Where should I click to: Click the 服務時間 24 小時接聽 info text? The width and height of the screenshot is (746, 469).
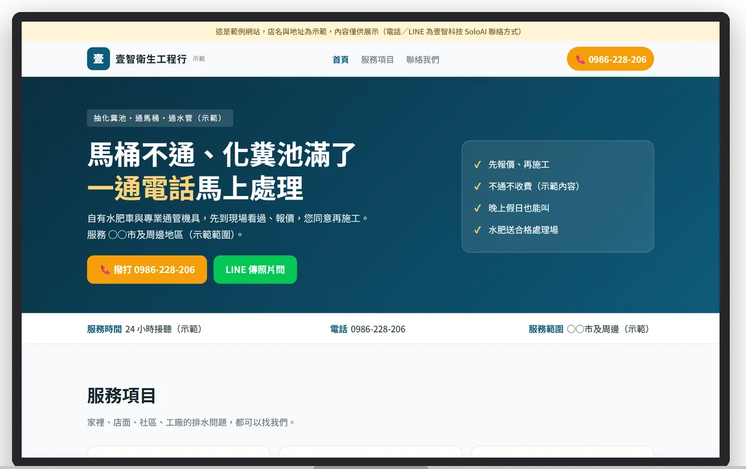click(146, 329)
